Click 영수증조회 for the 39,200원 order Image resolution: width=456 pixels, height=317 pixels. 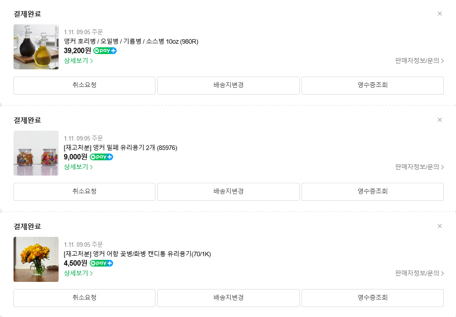coord(373,86)
